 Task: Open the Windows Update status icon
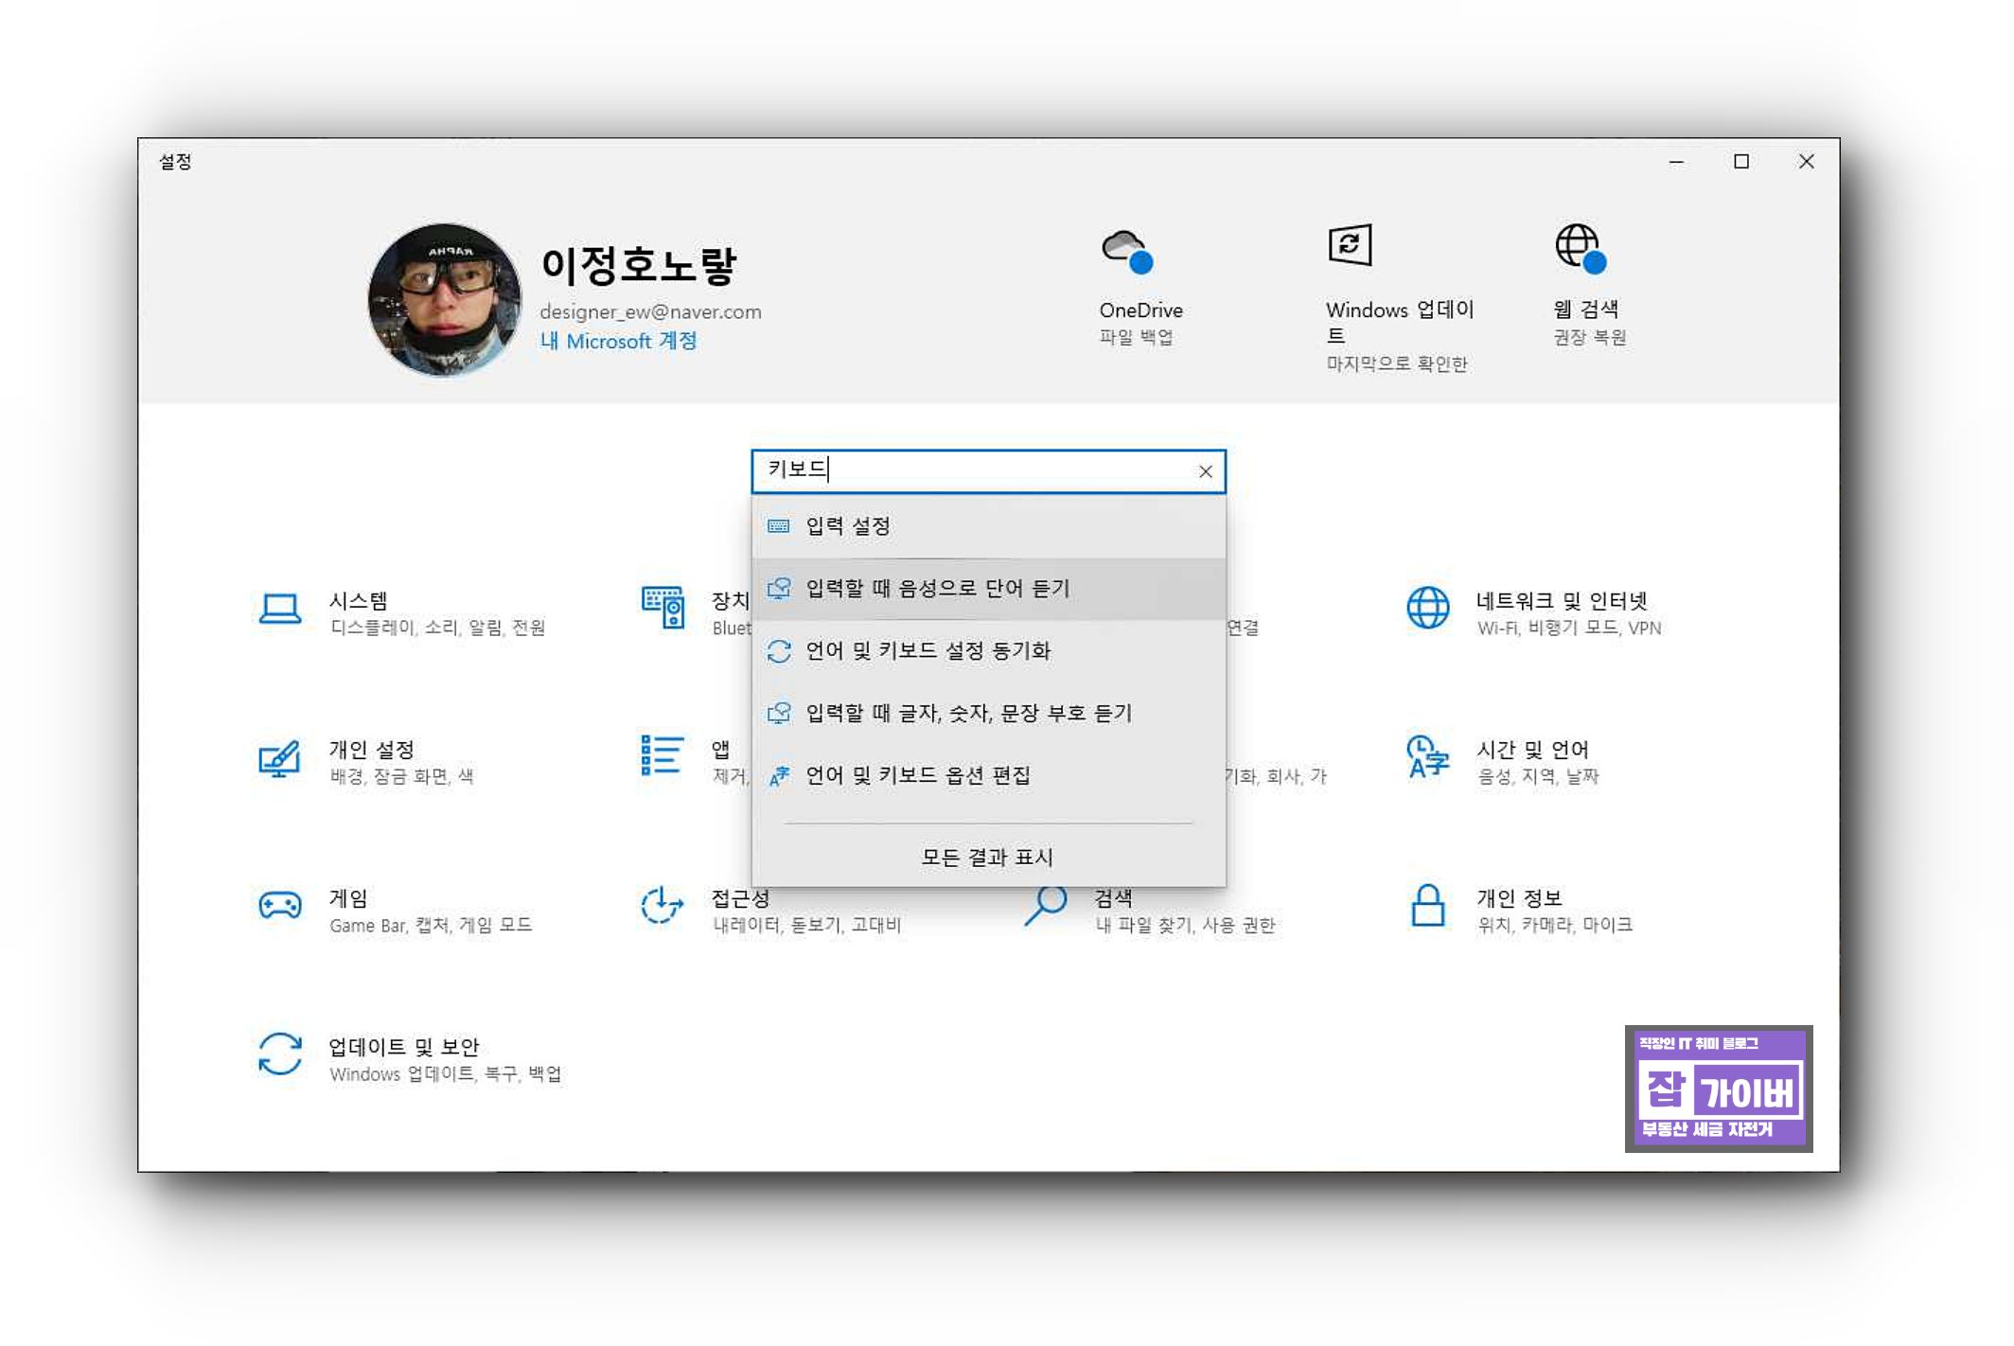1350,245
